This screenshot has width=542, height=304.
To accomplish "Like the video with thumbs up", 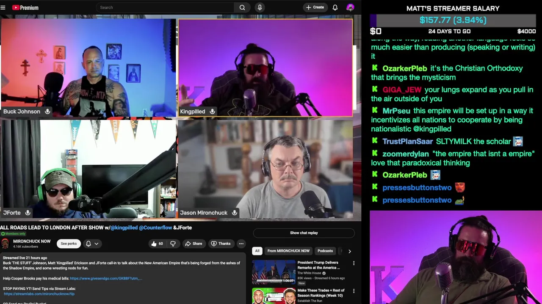I will [x=154, y=244].
